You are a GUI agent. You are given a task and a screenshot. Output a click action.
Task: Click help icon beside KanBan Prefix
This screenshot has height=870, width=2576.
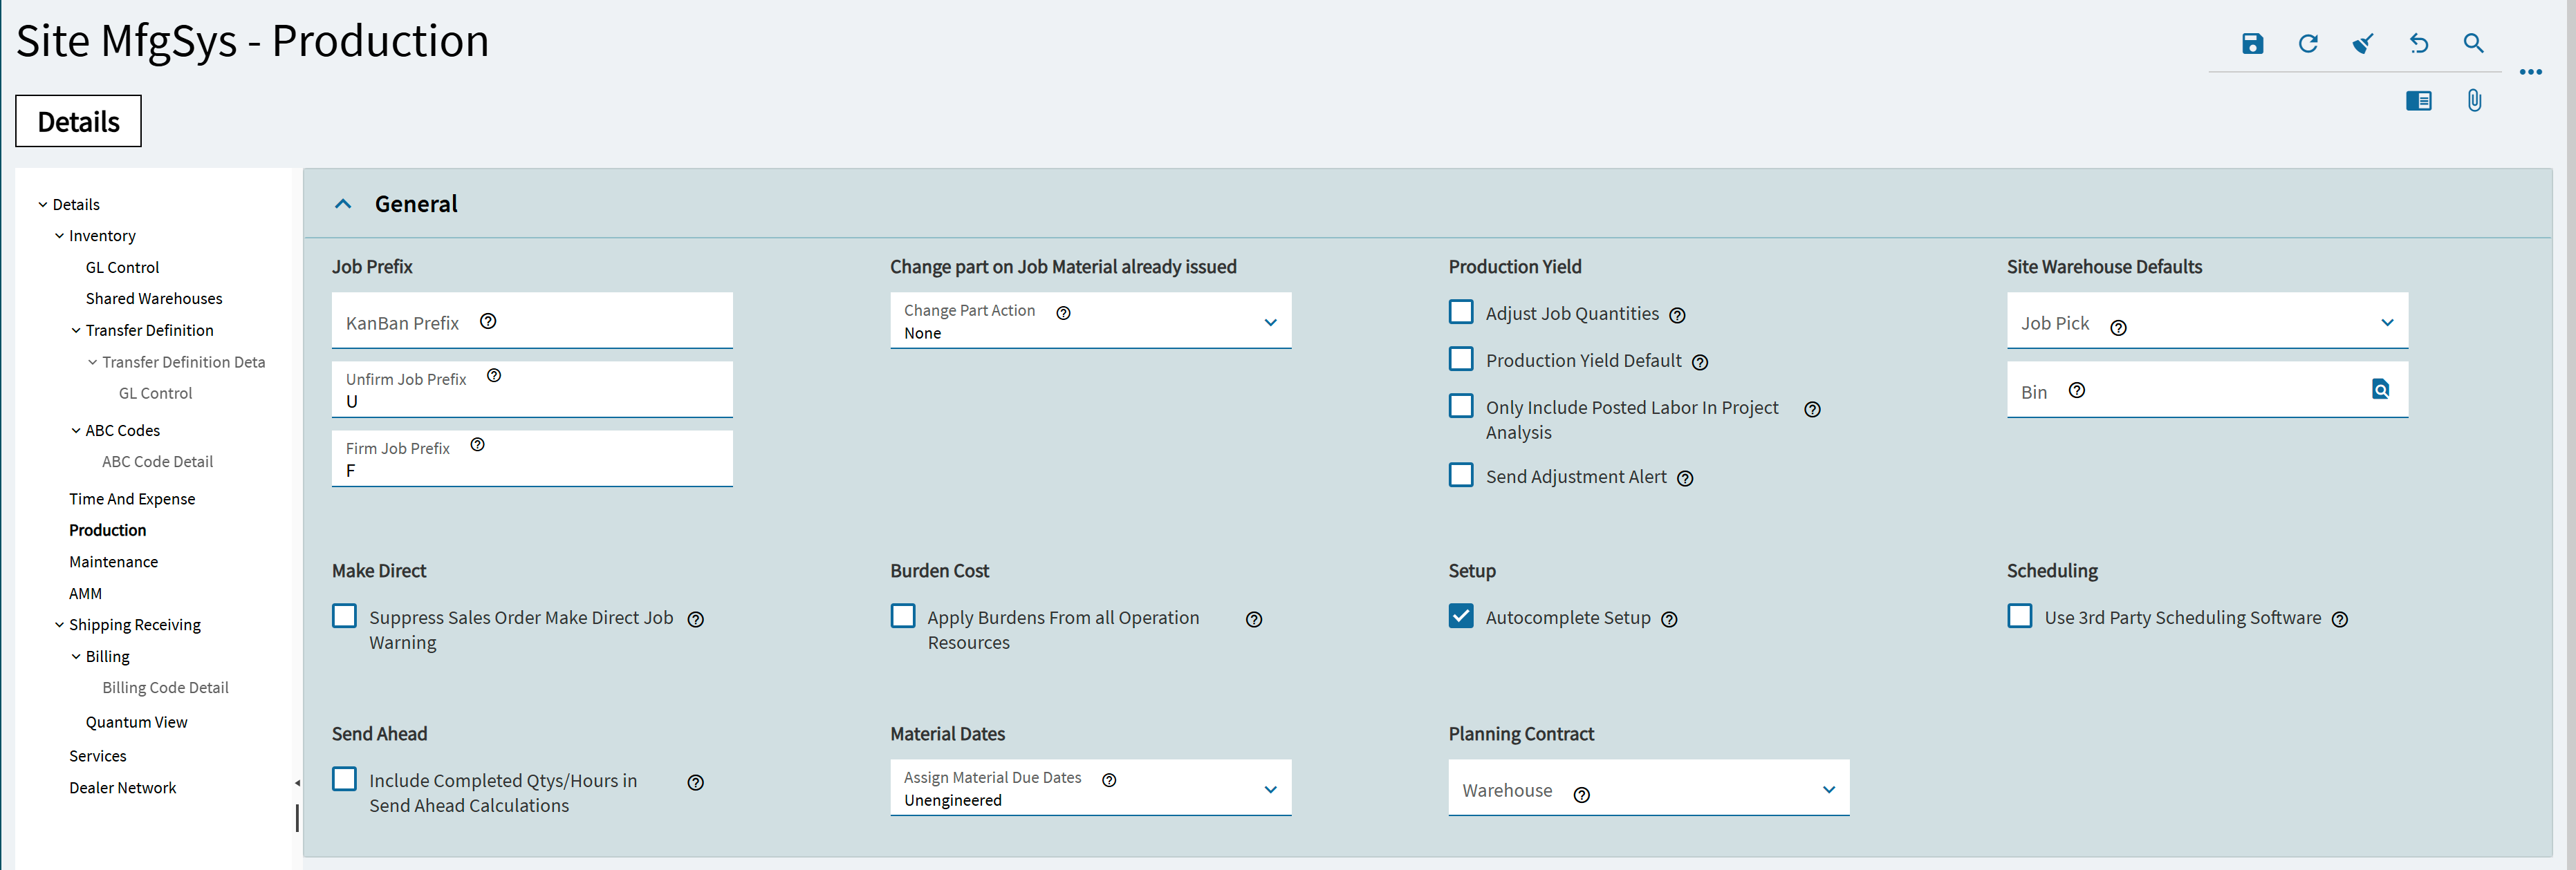(488, 321)
